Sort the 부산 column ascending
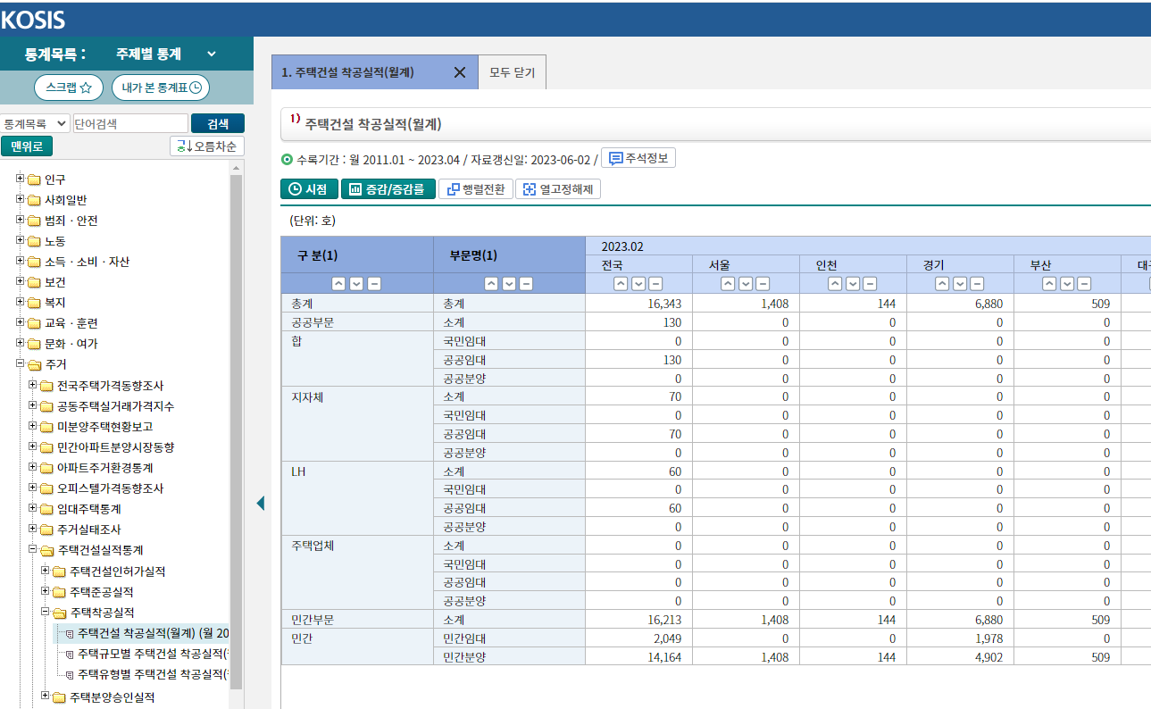 1049,284
